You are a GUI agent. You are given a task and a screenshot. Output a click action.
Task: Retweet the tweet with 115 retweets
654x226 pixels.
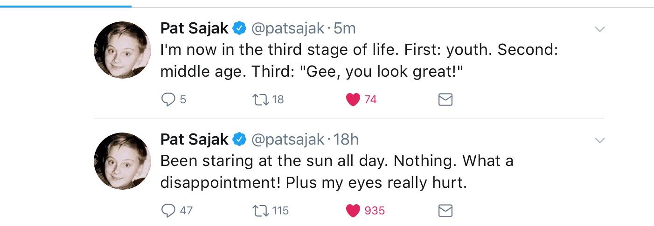[x=259, y=211]
